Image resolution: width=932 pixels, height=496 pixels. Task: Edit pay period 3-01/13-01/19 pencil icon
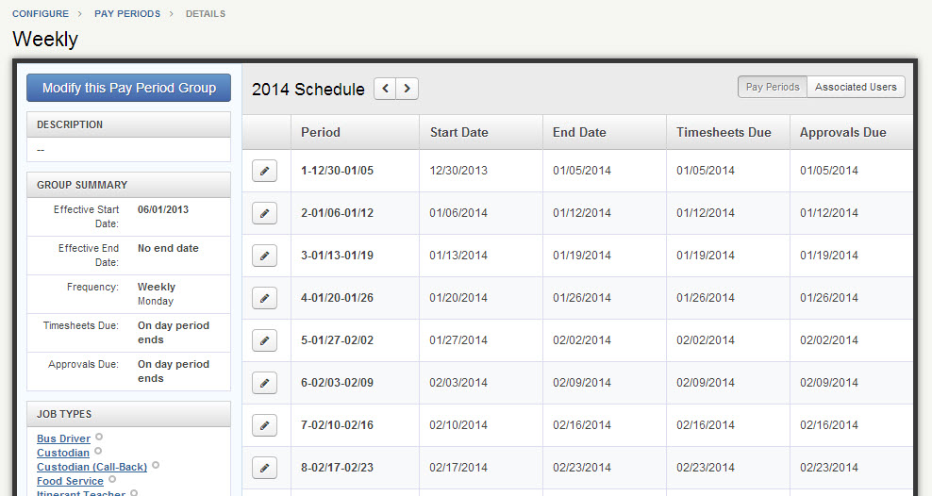[264, 256]
